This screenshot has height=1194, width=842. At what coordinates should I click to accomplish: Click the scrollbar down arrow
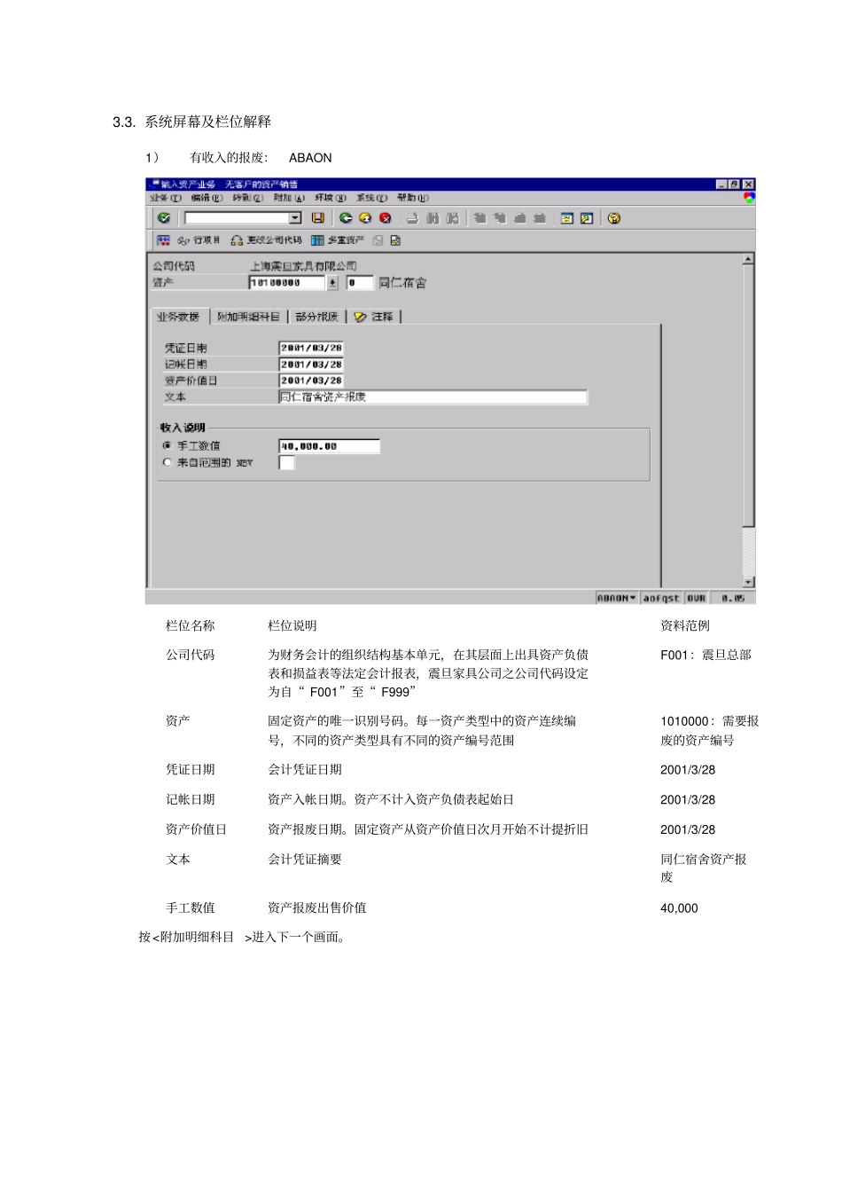tap(749, 582)
